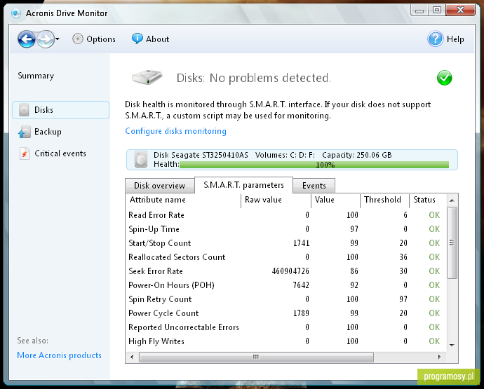Open the Backup section label
The width and height of the screenshot is (484, 389).
48,132
